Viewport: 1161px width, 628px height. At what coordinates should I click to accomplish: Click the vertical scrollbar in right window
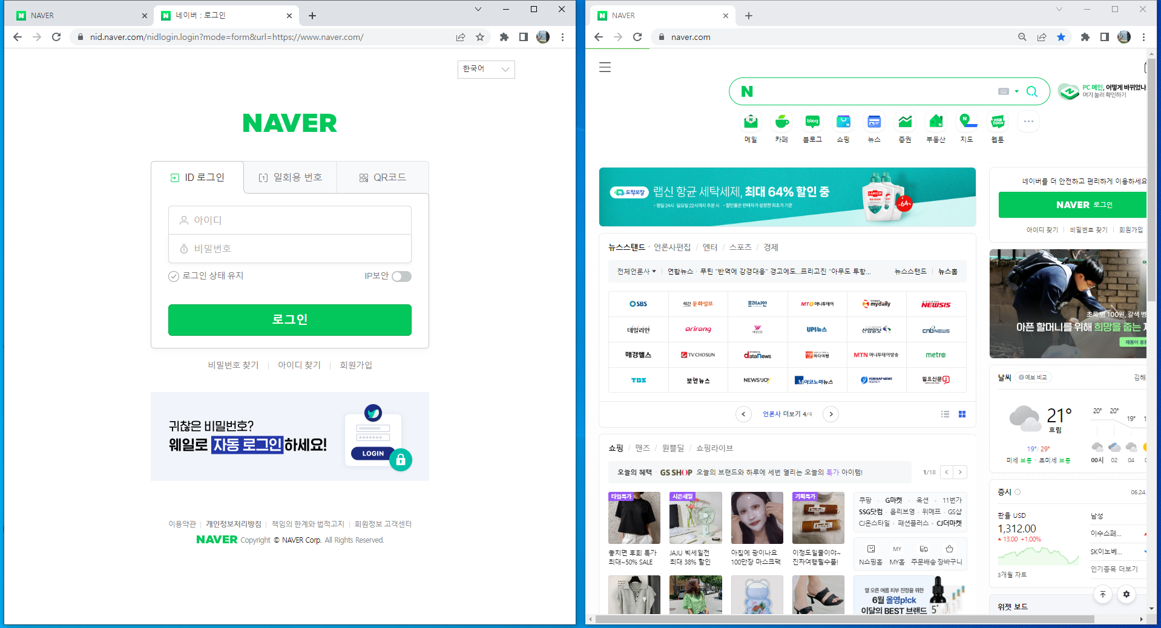[x=1152, y=180]
